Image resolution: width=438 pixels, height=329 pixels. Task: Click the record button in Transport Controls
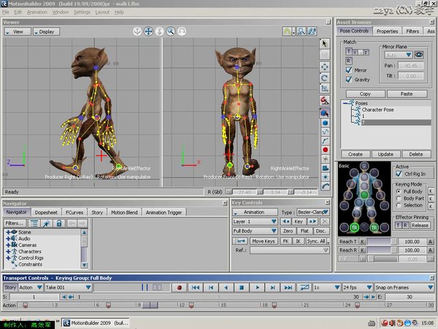[x=179, y=287]
